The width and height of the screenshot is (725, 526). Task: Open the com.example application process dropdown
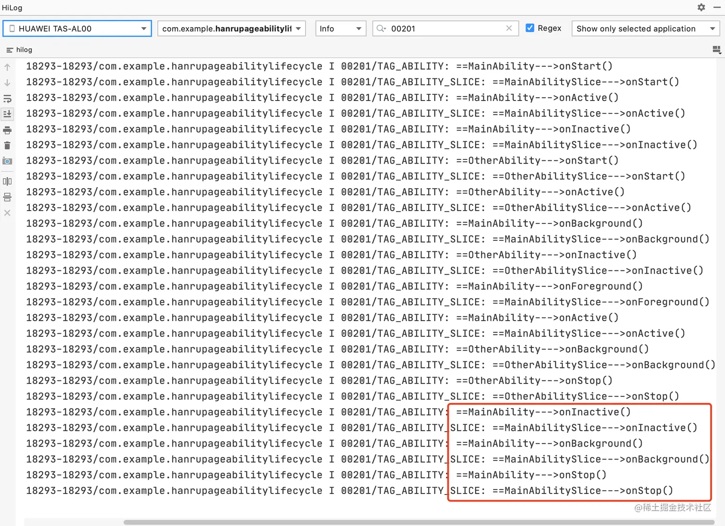(x=232, y=28)
